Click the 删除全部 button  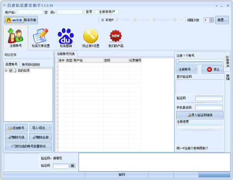click(x=40, y=137)
